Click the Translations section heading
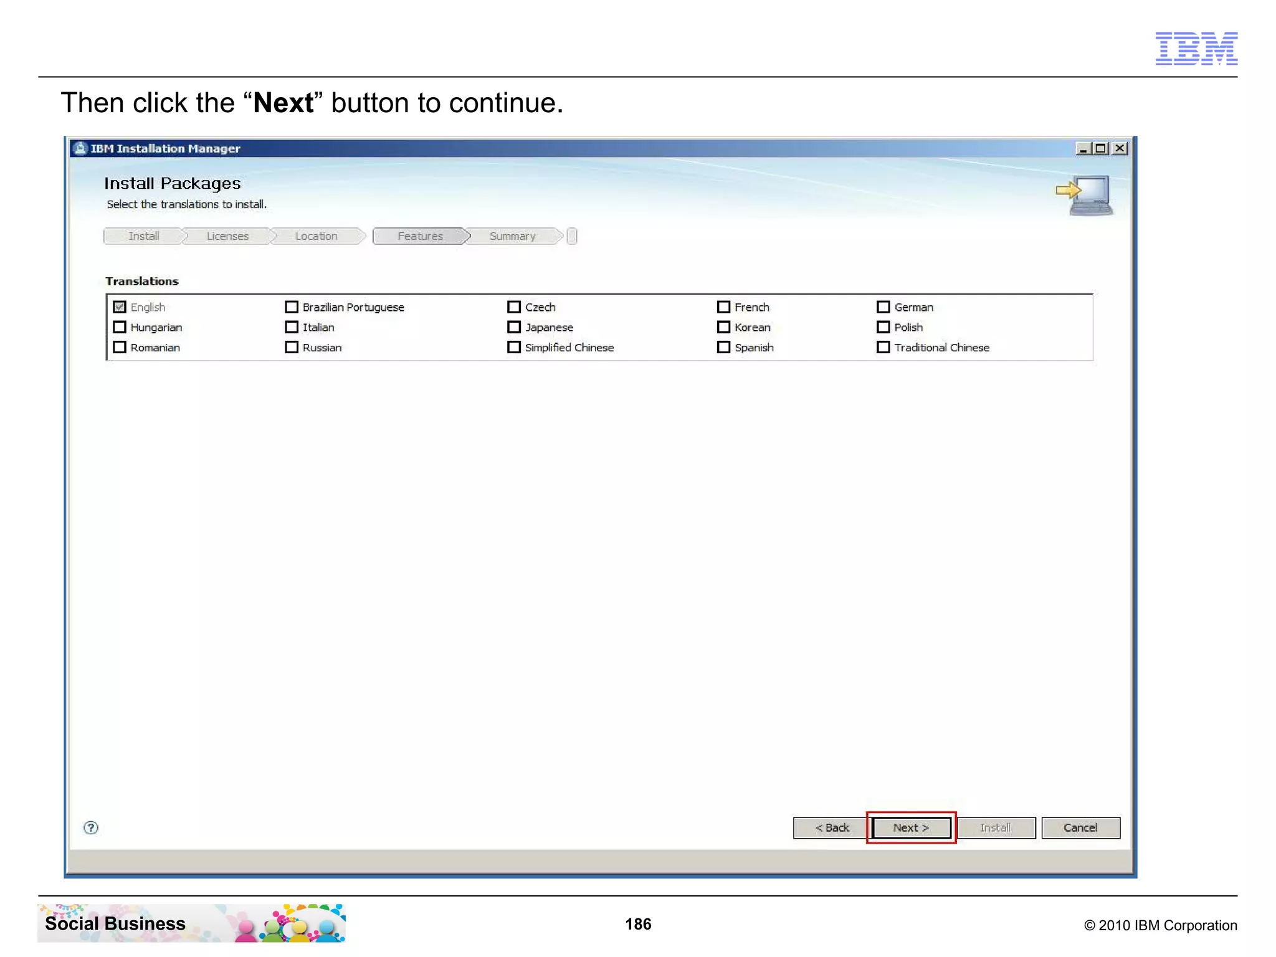The height and width of the screenshot is (957, 1276). point(142,282)
